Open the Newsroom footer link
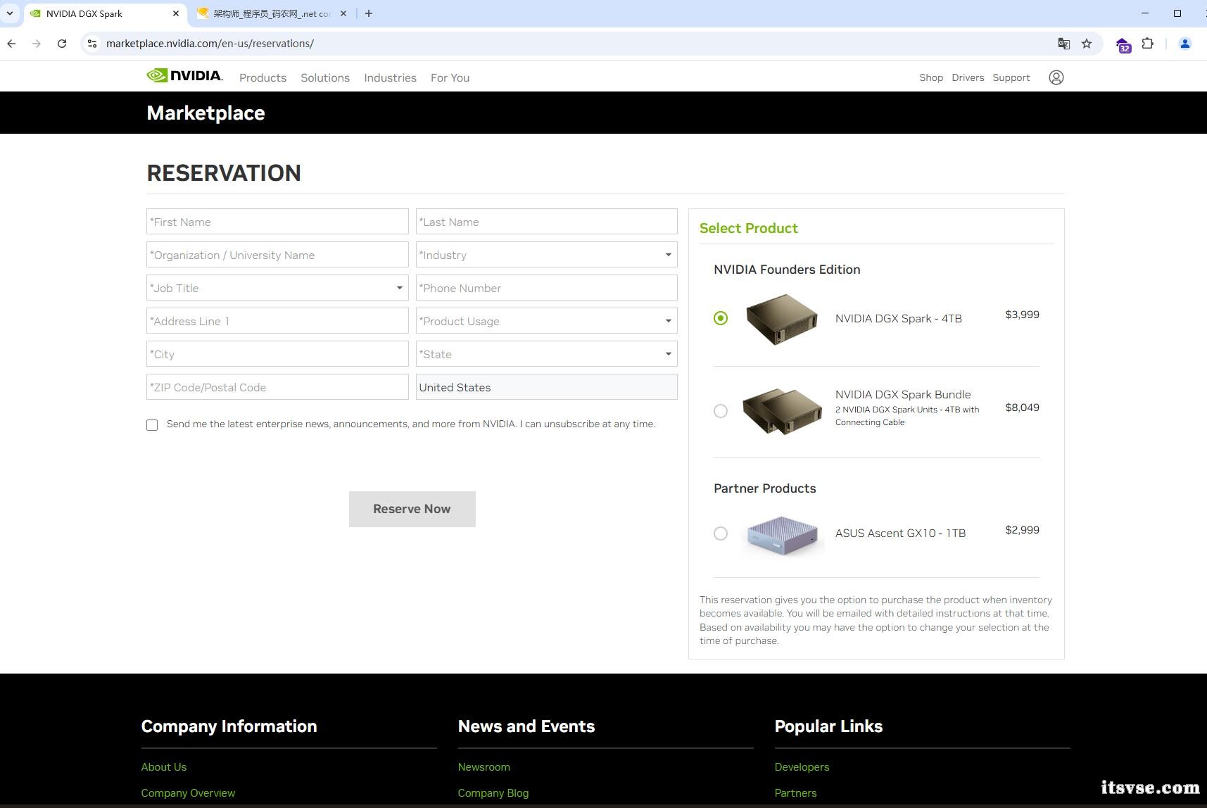Screen dimensions: 1207x808 pyautogui.click(x=484, y=767)
